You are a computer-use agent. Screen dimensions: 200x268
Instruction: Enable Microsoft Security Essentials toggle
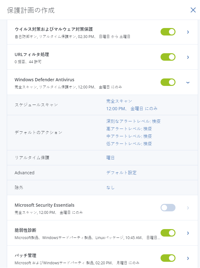pos(168,208)
